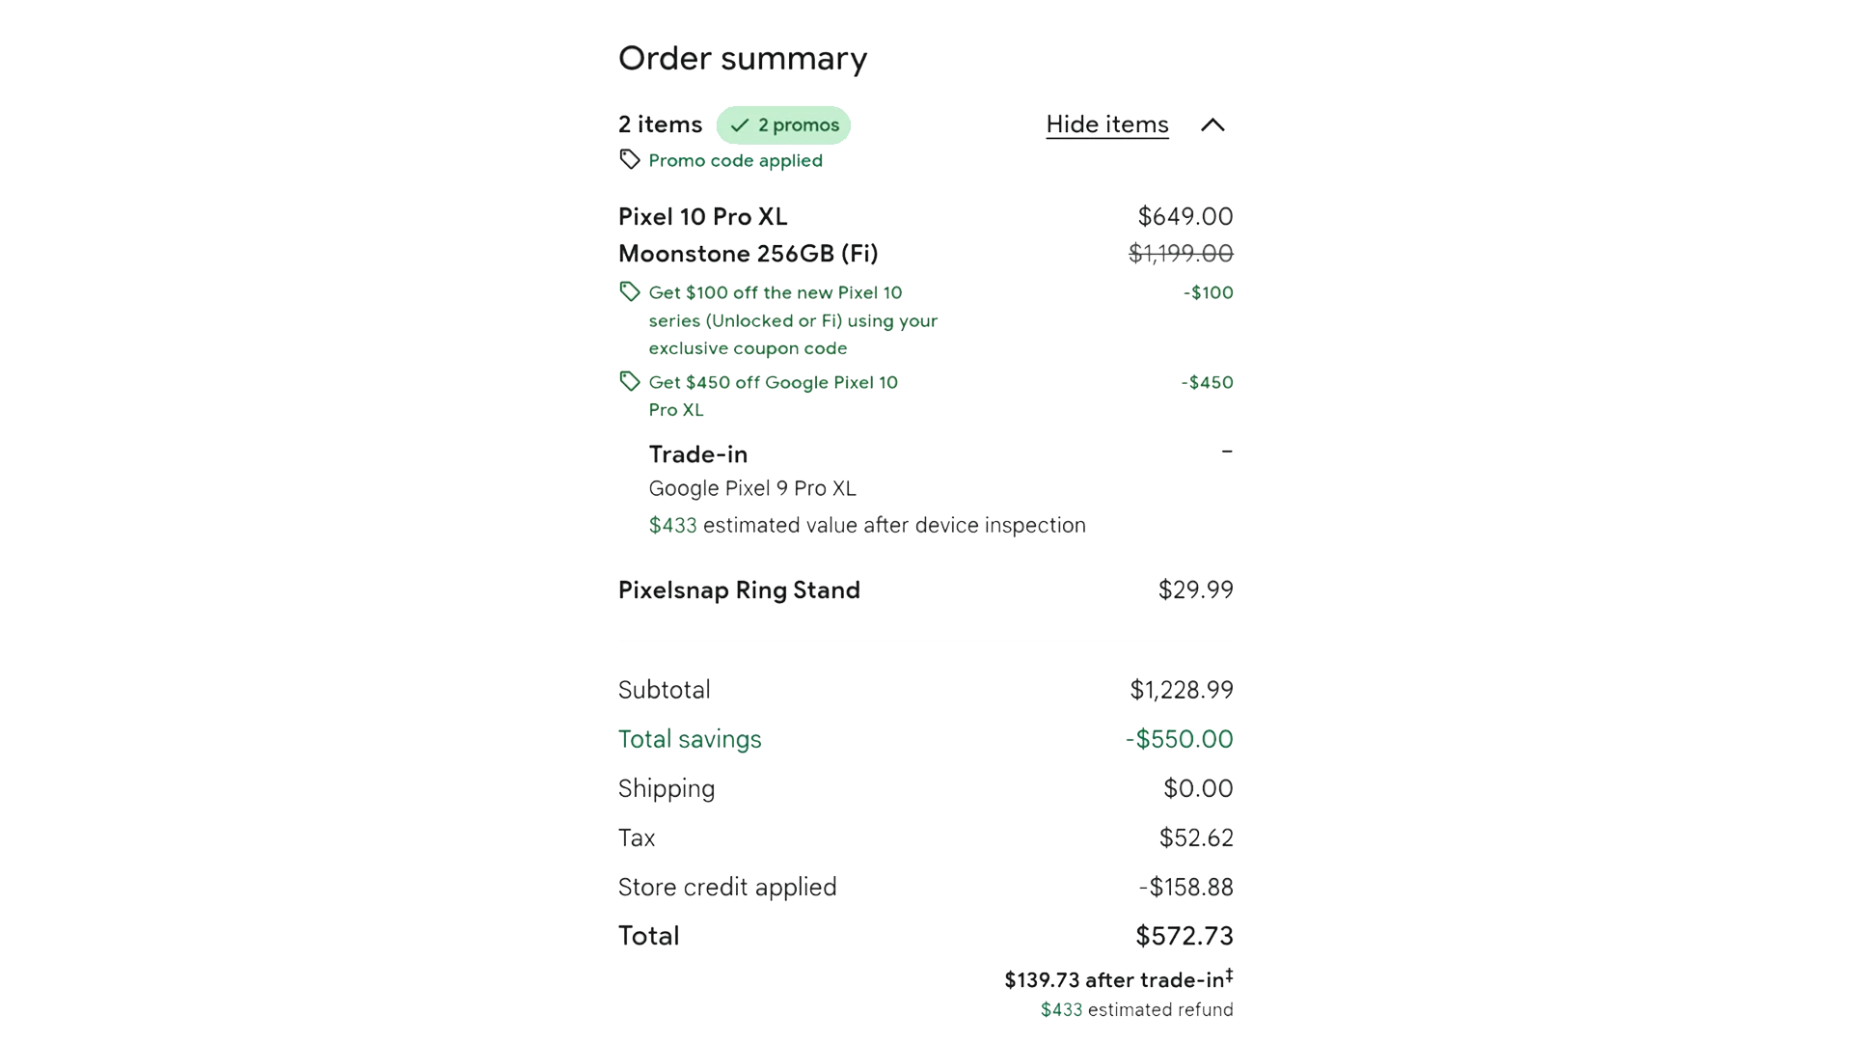1852x1042 pixels.
Task: Click the Get $450 off promo description
Action: pyautogui.click(x=773, y=396)
